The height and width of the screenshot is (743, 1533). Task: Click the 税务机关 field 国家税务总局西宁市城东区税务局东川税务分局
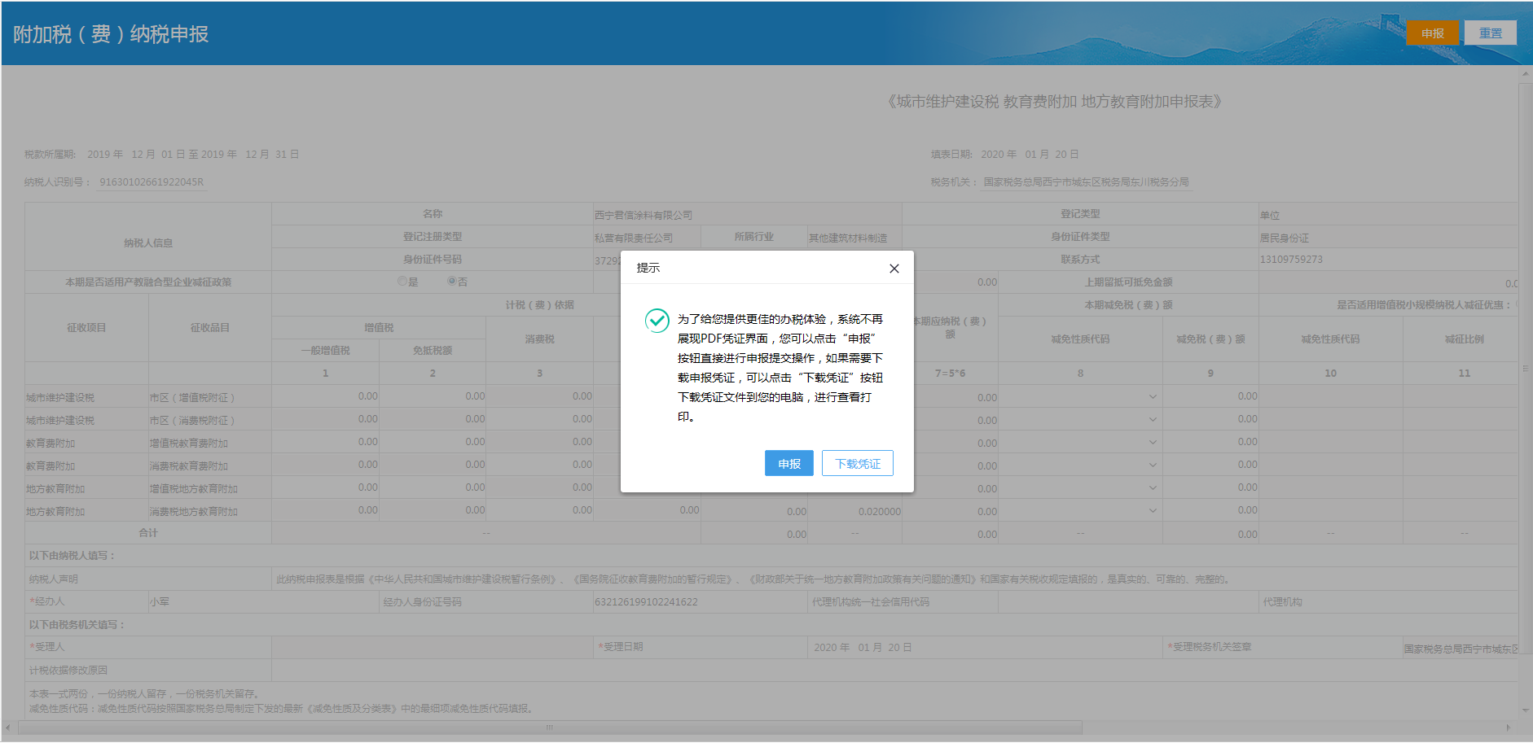pos(1086,182)
